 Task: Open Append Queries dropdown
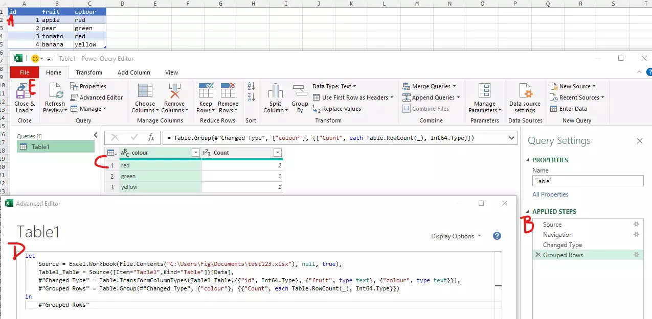coord(431,97)
